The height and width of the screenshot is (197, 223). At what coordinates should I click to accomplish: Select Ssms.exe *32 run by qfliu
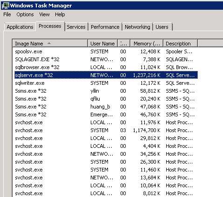point(106,99)
